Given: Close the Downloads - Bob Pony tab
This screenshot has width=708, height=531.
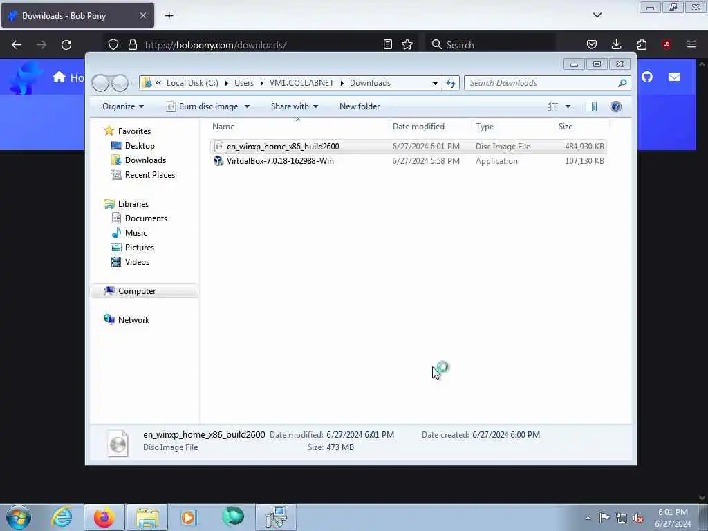Looking at the screenshot, I should point(142,15).
